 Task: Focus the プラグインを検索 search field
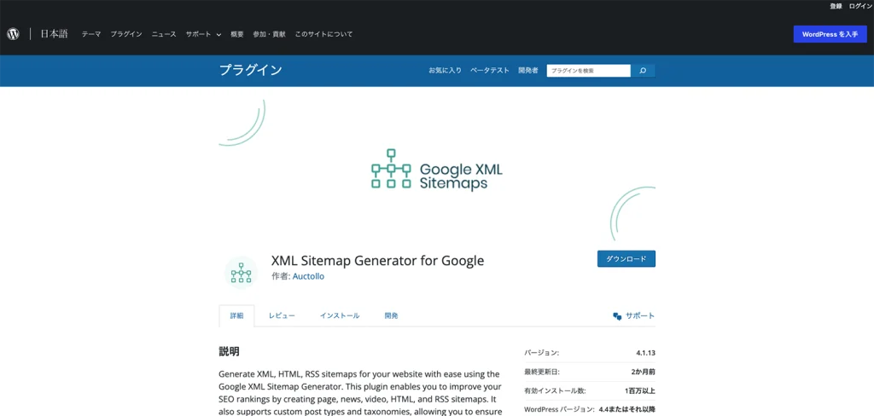[x=589, y=71]
